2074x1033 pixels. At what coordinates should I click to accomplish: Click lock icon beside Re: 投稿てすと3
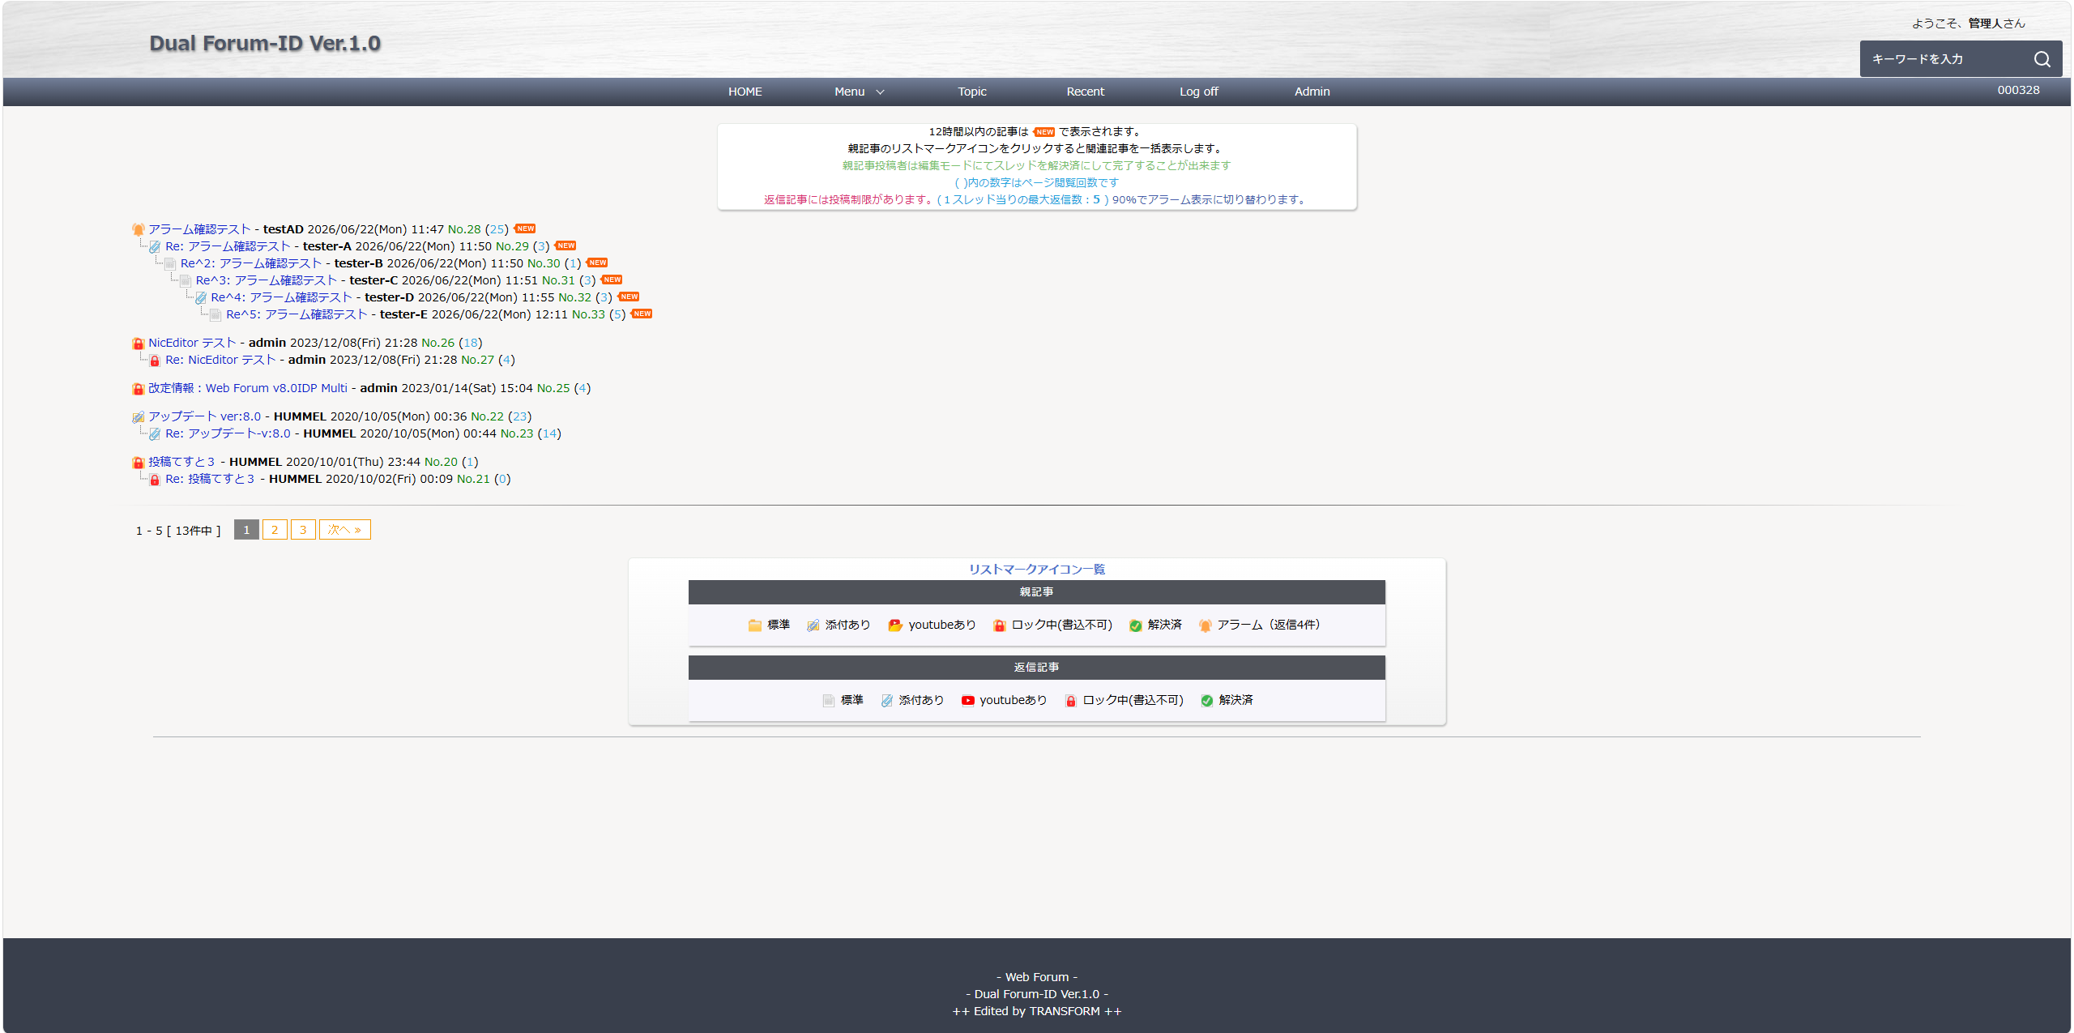click(x=155, y=480)
